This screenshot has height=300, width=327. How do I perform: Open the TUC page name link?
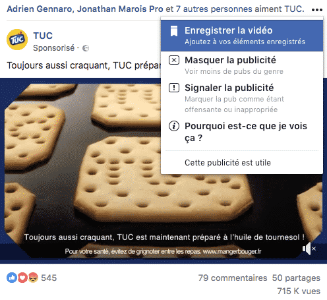(43, 36)
